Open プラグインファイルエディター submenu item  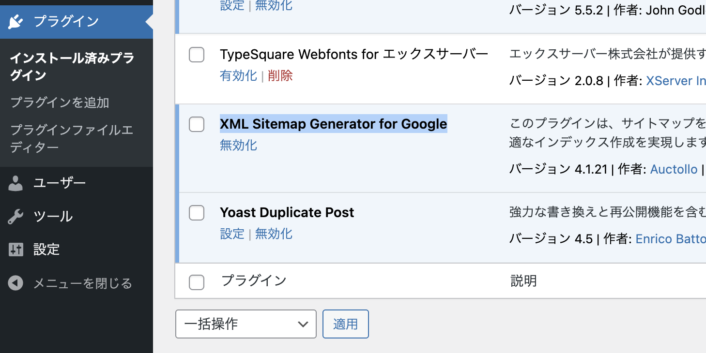pos(72,138)
